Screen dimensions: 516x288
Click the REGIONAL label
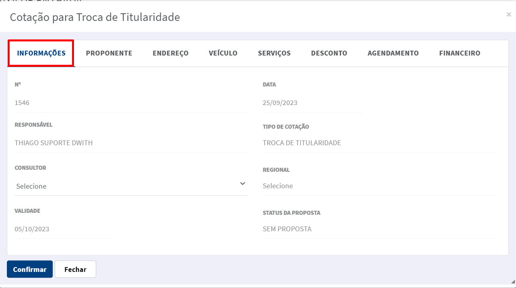click(276, 170)
